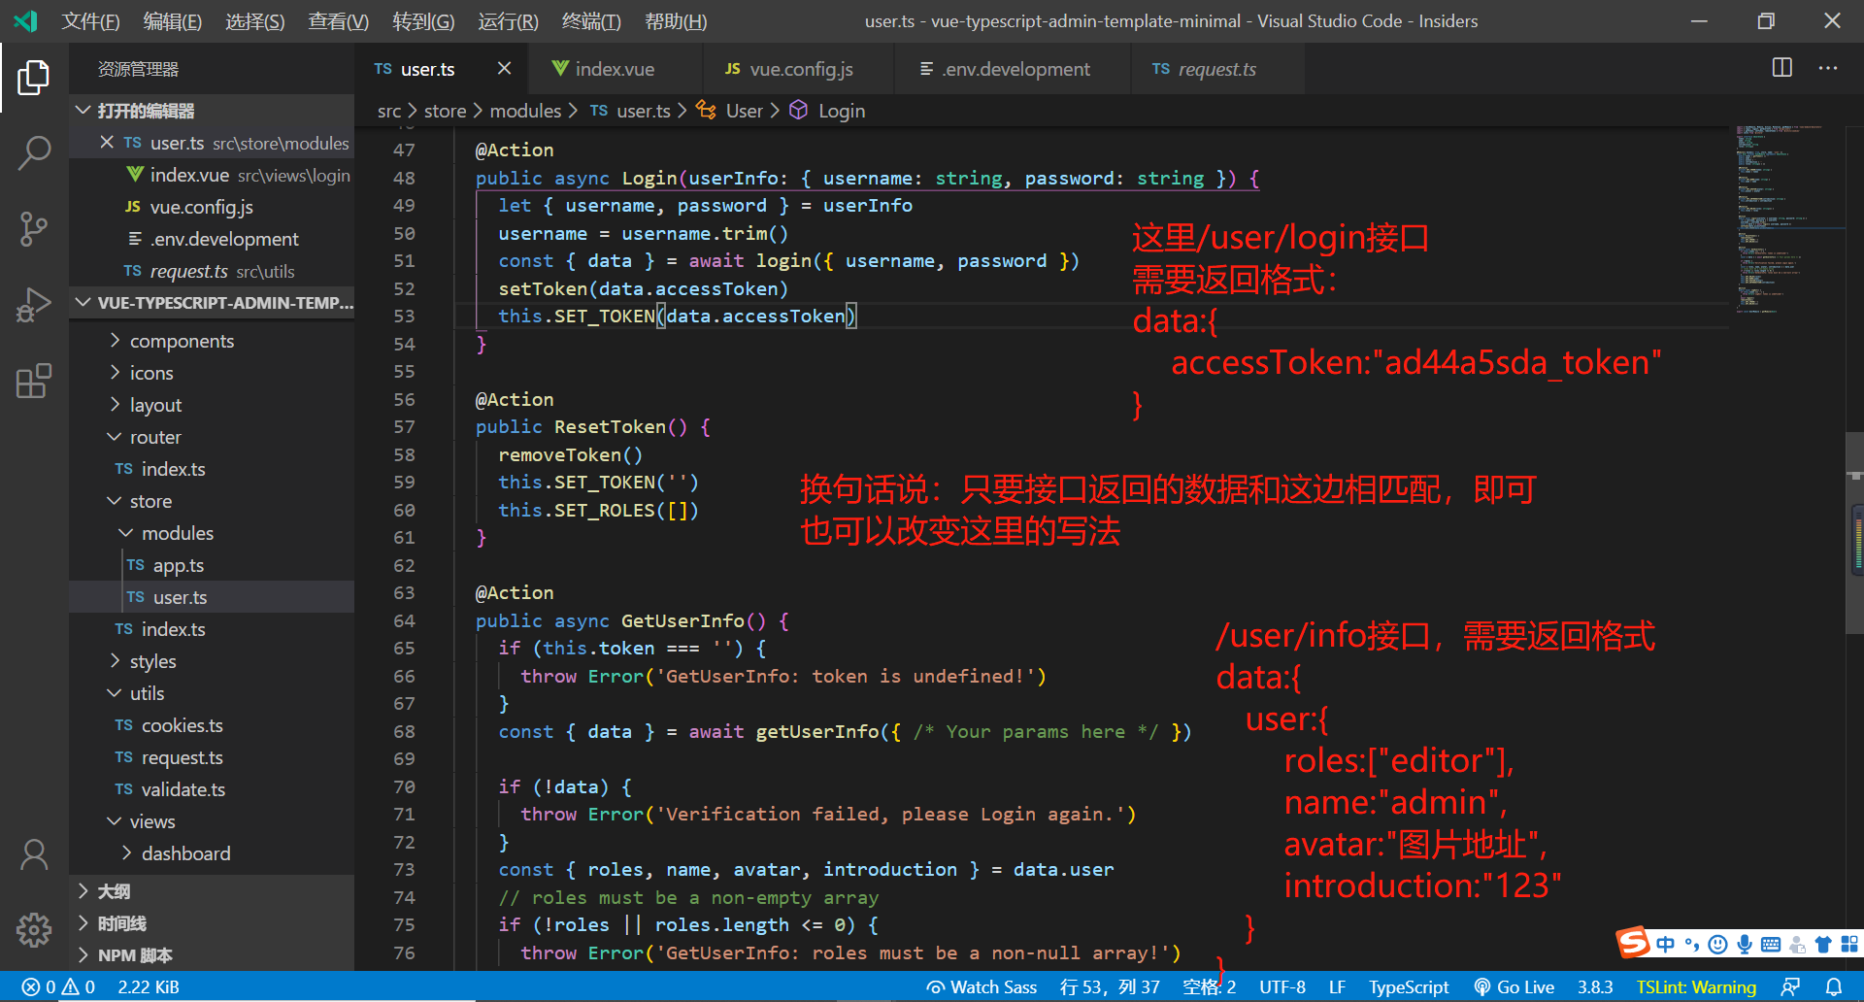Switch to the vue.config.js tab
The height and width of the screenshot is (1002, 1864).
(x=800, y=69)
